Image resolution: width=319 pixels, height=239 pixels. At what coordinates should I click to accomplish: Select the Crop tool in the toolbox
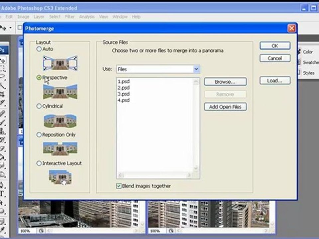[2, 94]
